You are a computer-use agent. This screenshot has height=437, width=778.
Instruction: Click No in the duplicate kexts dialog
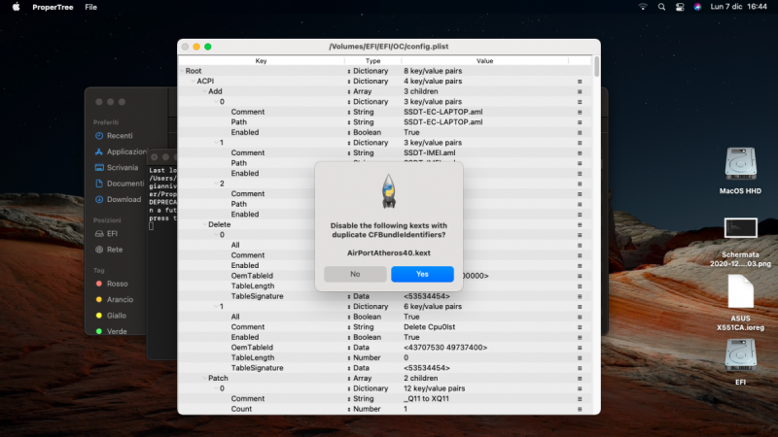point(355,274)
